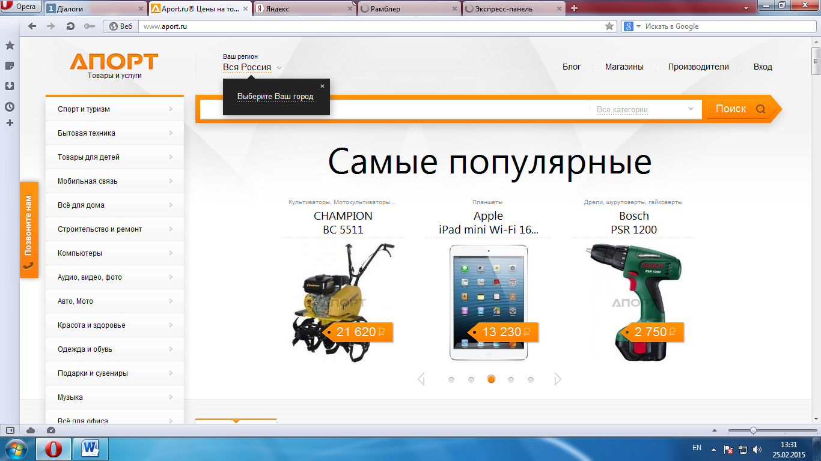Open the Notes panel in Opera sidebar
The height and width of the screenshot is (461, 821).
coord(10,66)
